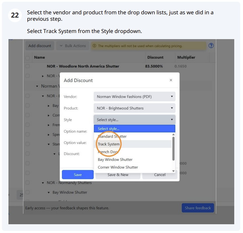Open the Product dropdown showing Brightwood Shutters
Viewport: 243px width, 233px height.
pyautogui.click(x=134, y=108)
